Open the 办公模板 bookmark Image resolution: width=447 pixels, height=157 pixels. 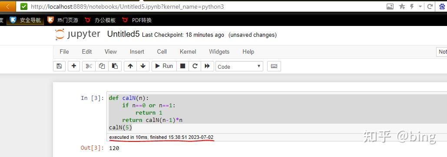point(100,20)
